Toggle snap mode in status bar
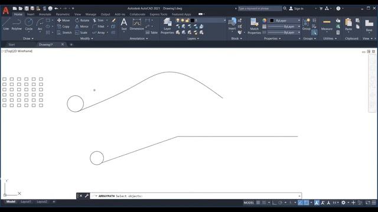The width and height of the screenshot is (378, 212). tap(264, 203)
